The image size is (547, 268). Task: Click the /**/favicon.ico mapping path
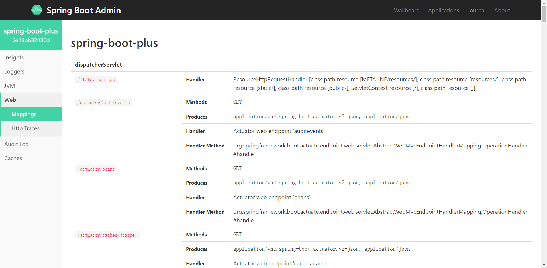[96, 80]
